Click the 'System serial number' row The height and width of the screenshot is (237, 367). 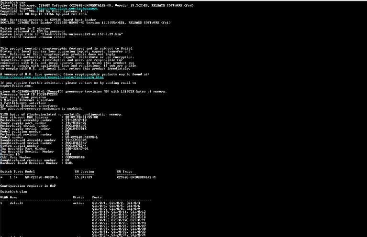tap(43, 146)
